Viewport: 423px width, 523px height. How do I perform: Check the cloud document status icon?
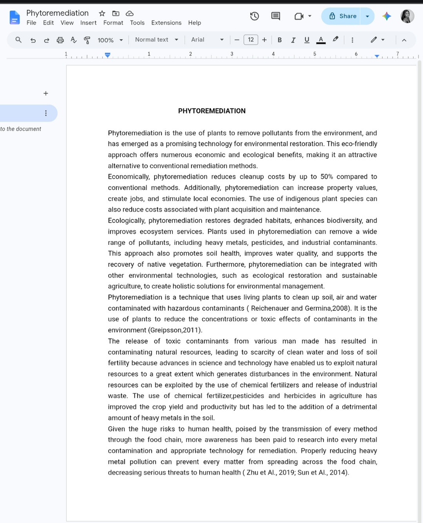129,13
